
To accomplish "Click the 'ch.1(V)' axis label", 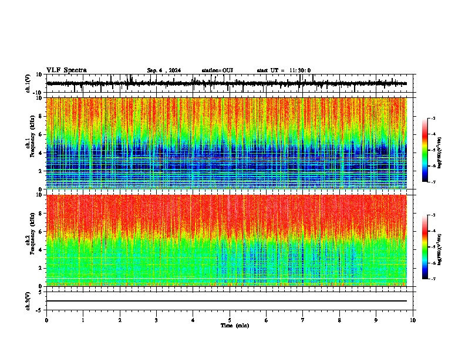I will point(28,83).
